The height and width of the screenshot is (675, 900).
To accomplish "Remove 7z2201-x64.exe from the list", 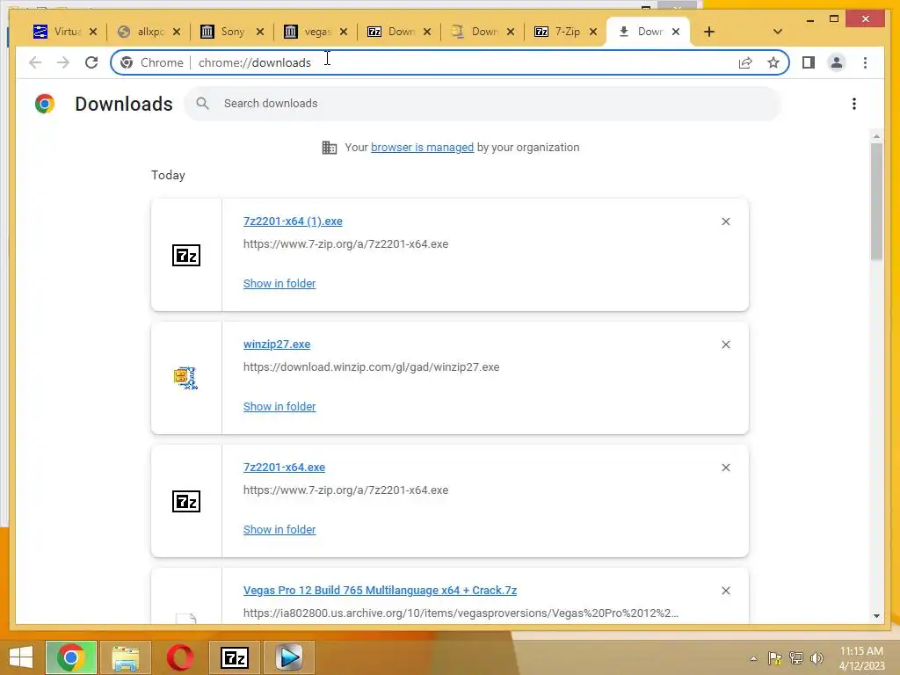I will click(725, 468).
